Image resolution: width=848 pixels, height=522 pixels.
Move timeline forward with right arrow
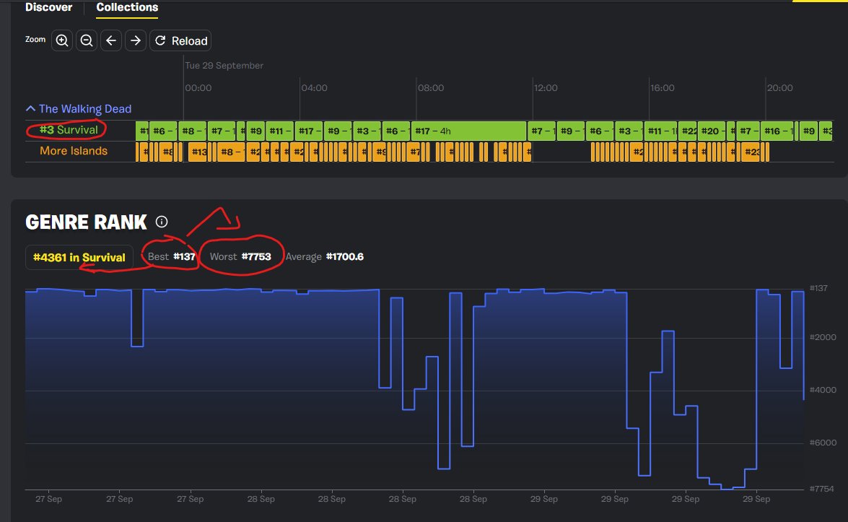point(136,40)
